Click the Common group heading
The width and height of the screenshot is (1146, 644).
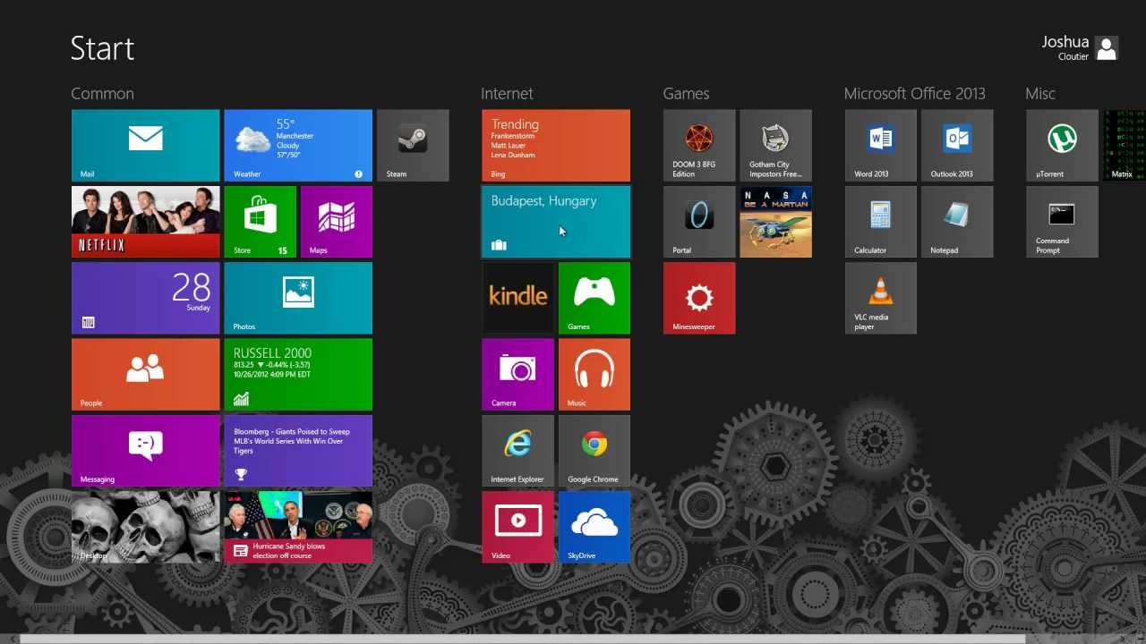tap(102, 93)
